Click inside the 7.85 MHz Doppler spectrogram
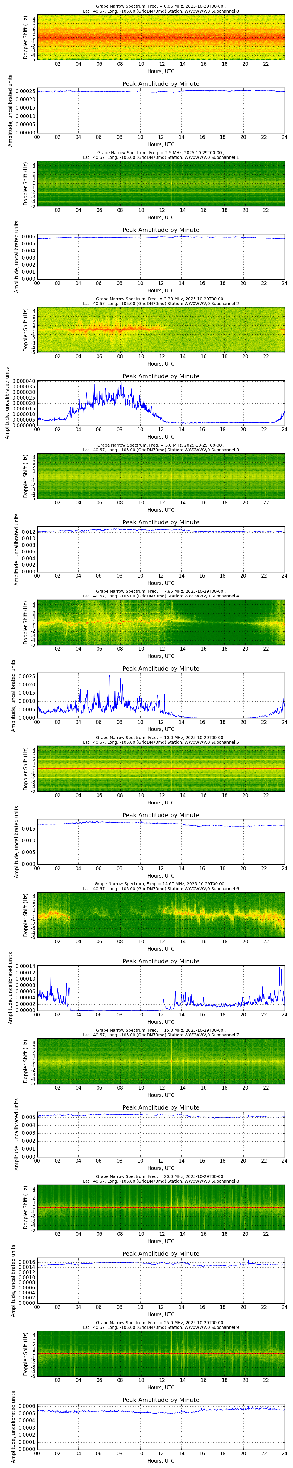Screen dimensions: 293x1468 click(x=161, y=622)
